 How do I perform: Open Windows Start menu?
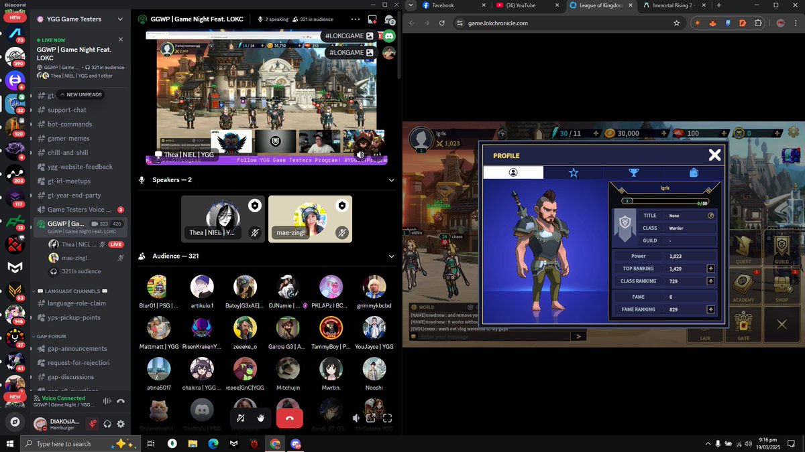point(9,443)
